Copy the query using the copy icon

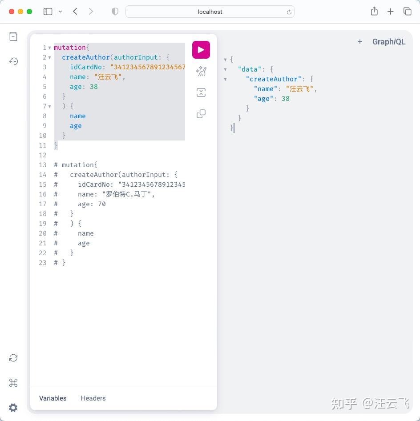coord(201,114)
